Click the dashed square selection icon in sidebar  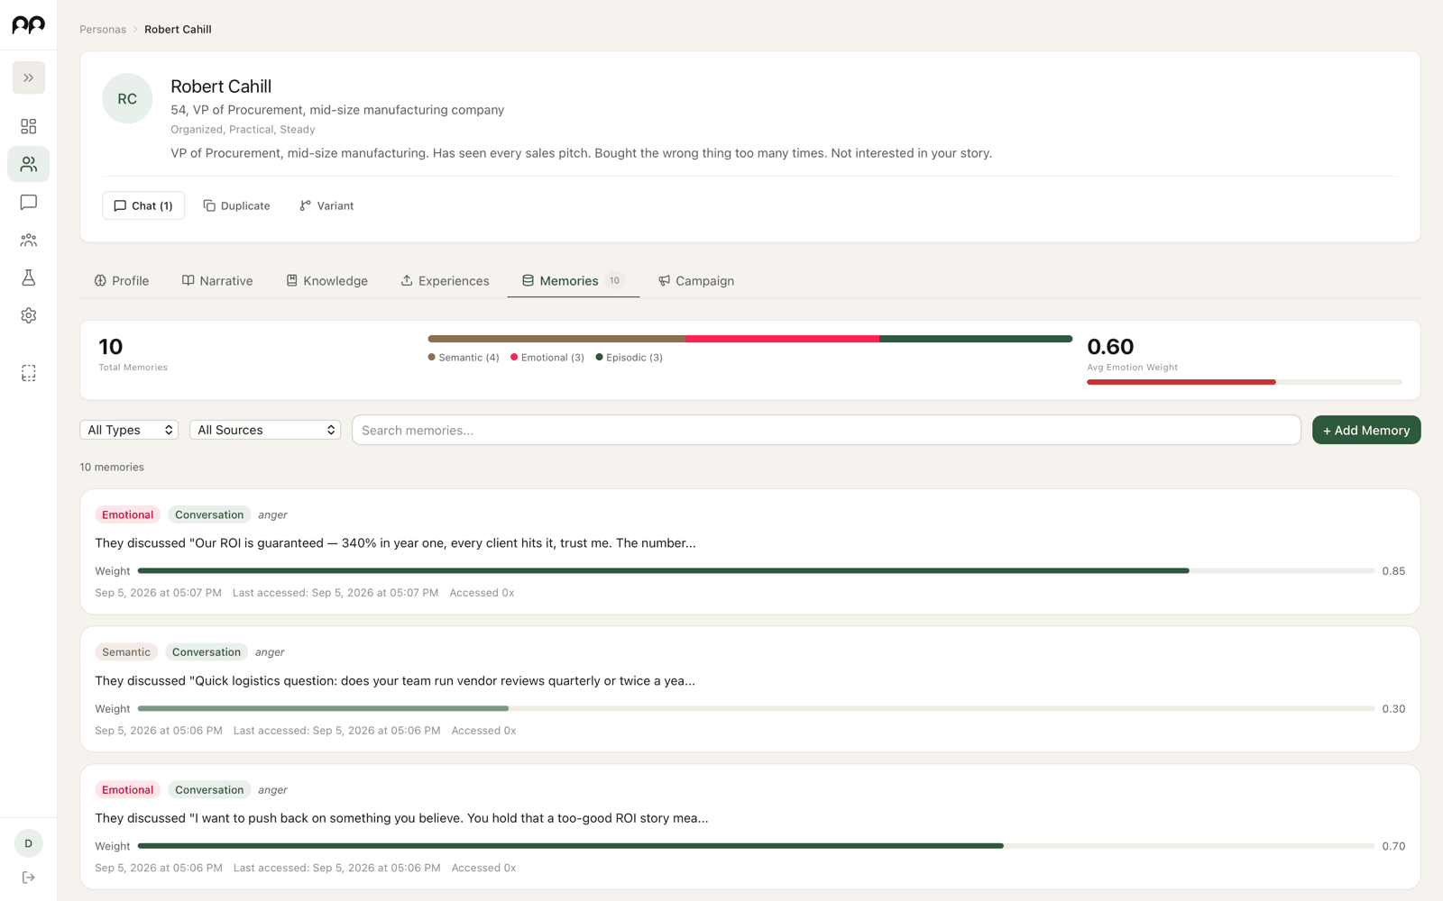click(28, 373)
